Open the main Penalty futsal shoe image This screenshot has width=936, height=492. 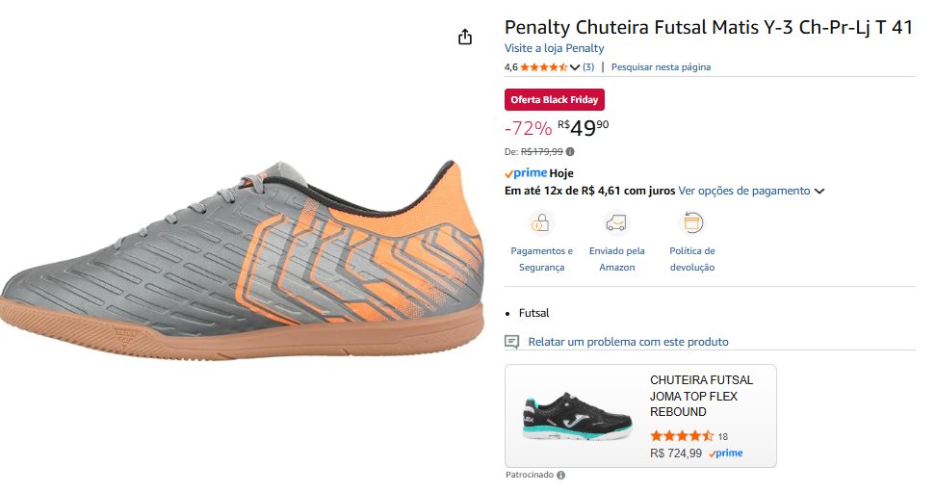click(241, 255)
